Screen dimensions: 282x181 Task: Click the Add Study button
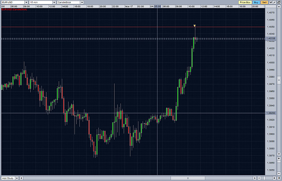click(8, 178)
